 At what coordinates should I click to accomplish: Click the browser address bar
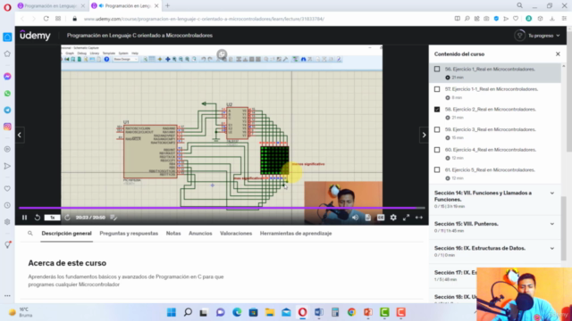(x=205, y=19)
